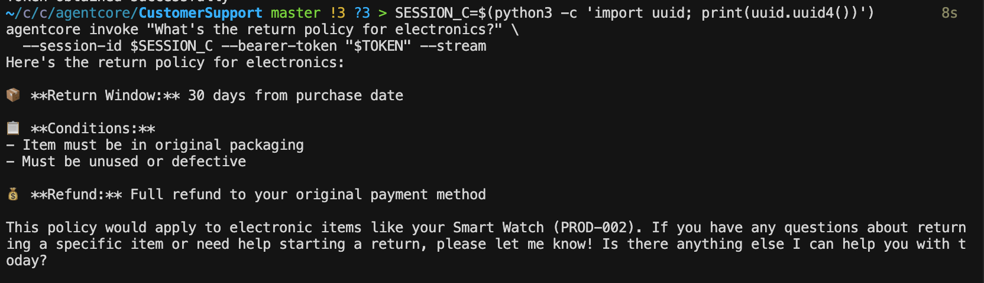Click the PROD-002 product code

(597, 228)
